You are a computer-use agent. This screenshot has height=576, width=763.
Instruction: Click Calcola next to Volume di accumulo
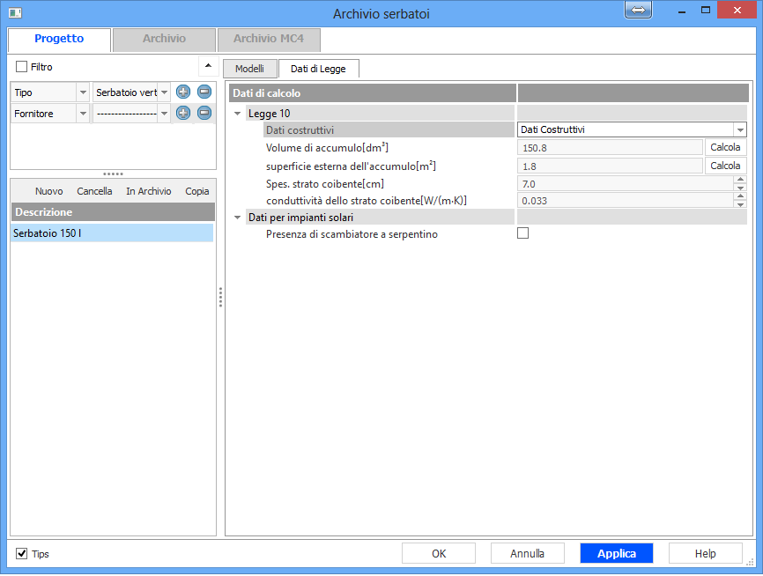725,147
